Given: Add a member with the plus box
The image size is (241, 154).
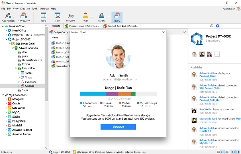Looking at the screenshot, I should click(x=217, y=54).
